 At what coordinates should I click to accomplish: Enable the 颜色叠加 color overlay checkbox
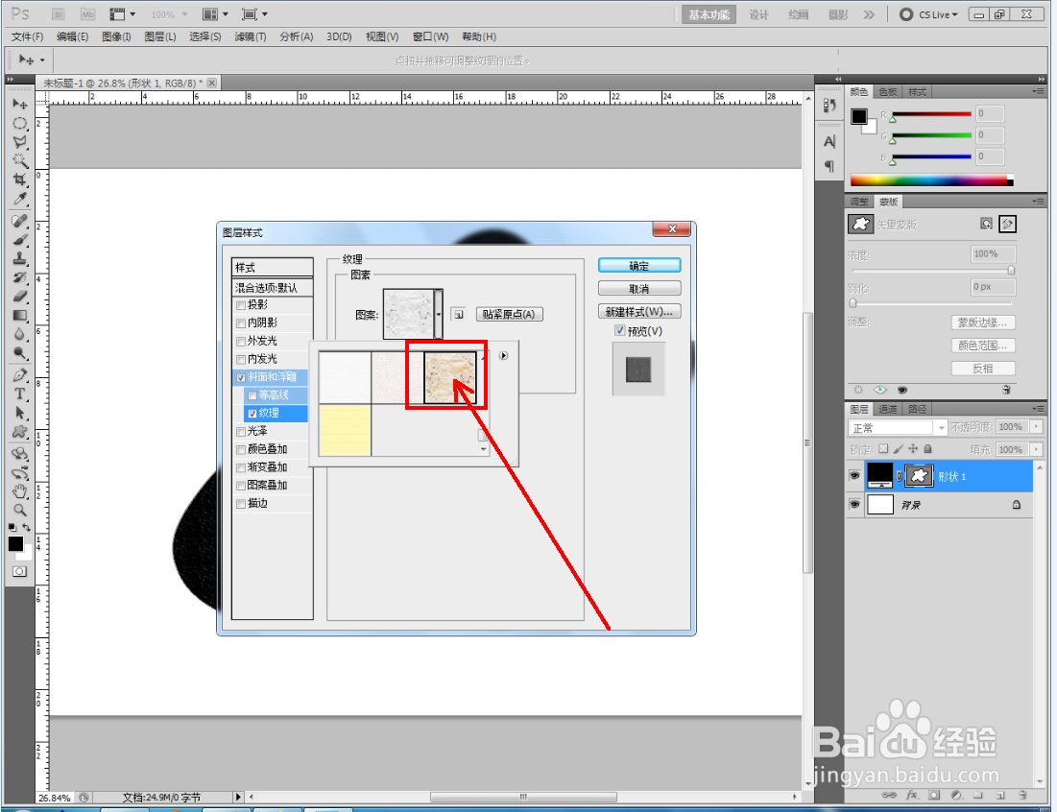pyautogui.click(x=241, y=449)
